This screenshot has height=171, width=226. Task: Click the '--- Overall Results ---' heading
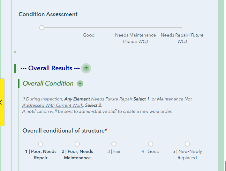[x=50, y=68]
